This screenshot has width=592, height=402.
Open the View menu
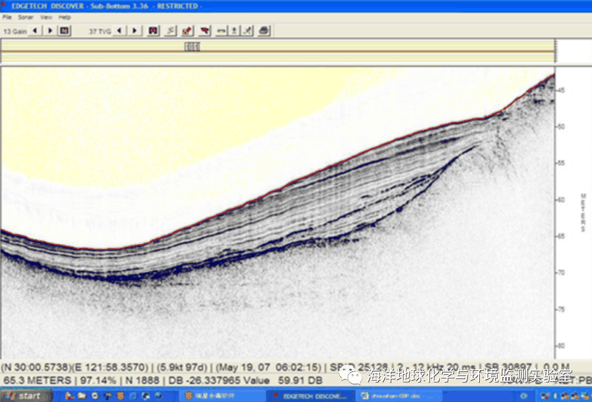coord(46,18)
